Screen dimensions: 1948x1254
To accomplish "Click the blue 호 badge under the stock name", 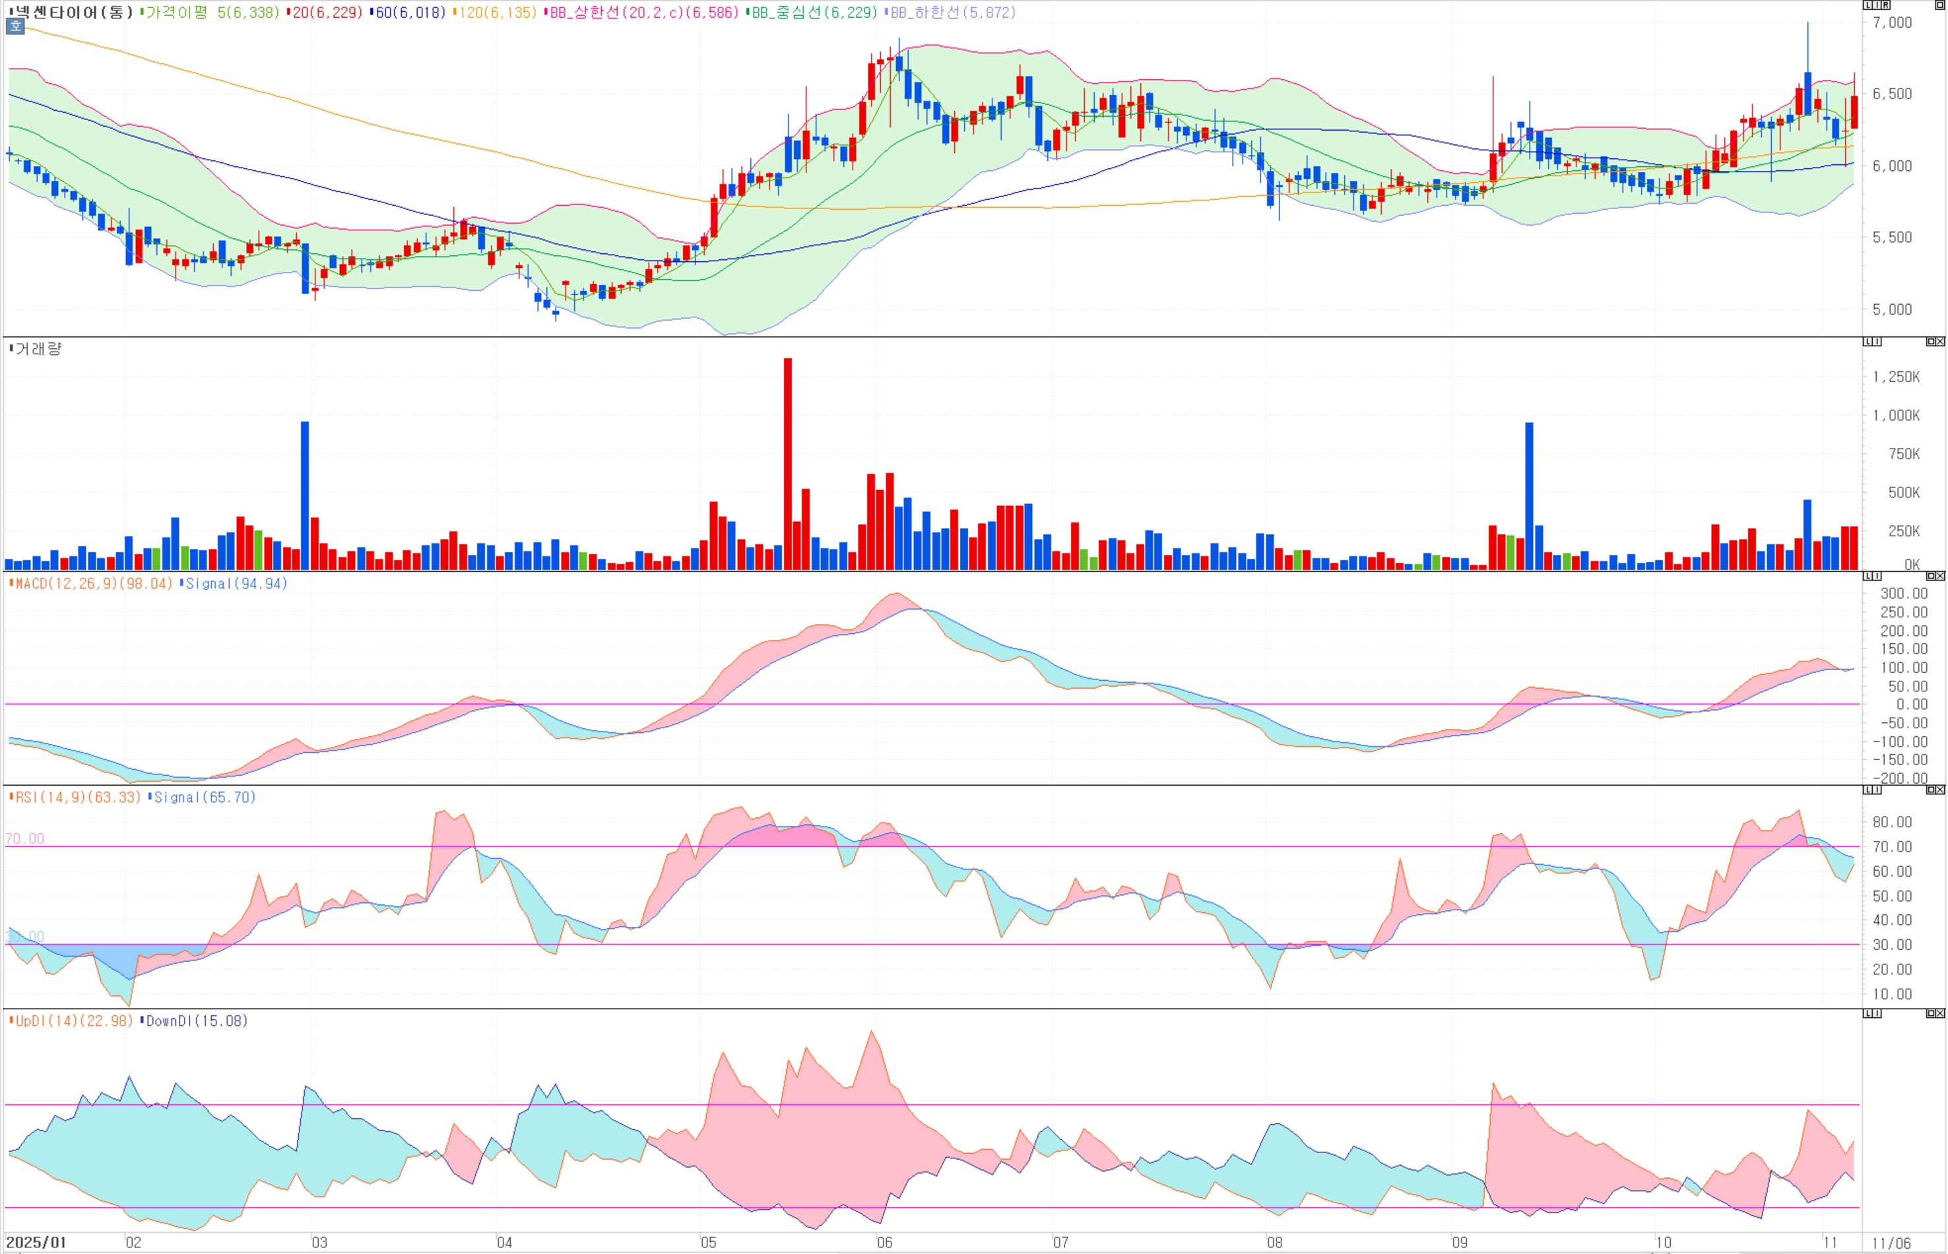I will tap(15, 26).
